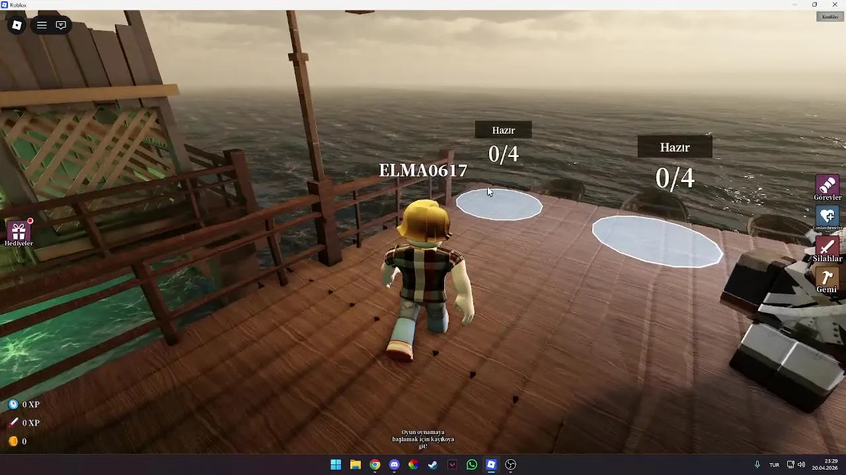Open OBS Studio from taskbar

pyautogui.click(x=510, y=464)
